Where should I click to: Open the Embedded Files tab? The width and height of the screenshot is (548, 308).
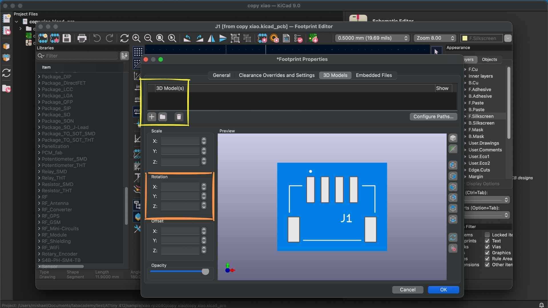point(374,75)
